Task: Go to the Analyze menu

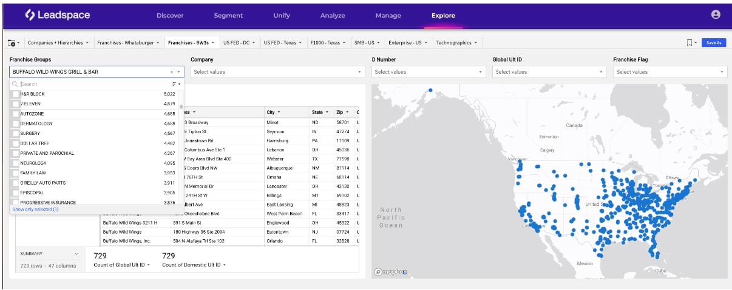Action: 333,15
